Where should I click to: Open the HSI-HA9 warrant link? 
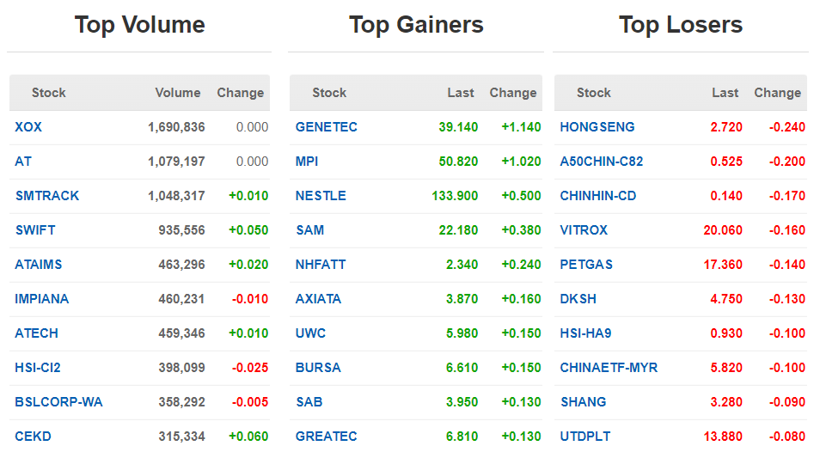coord(585,333)
